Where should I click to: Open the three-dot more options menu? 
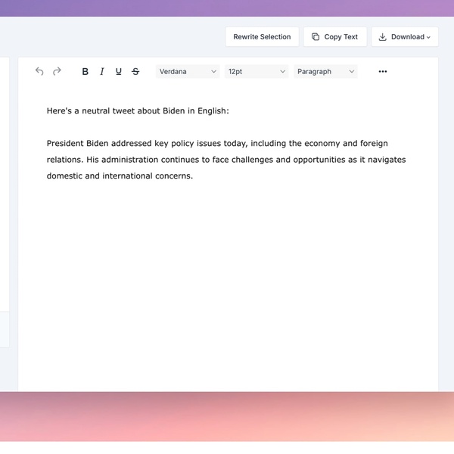[382, 71]
